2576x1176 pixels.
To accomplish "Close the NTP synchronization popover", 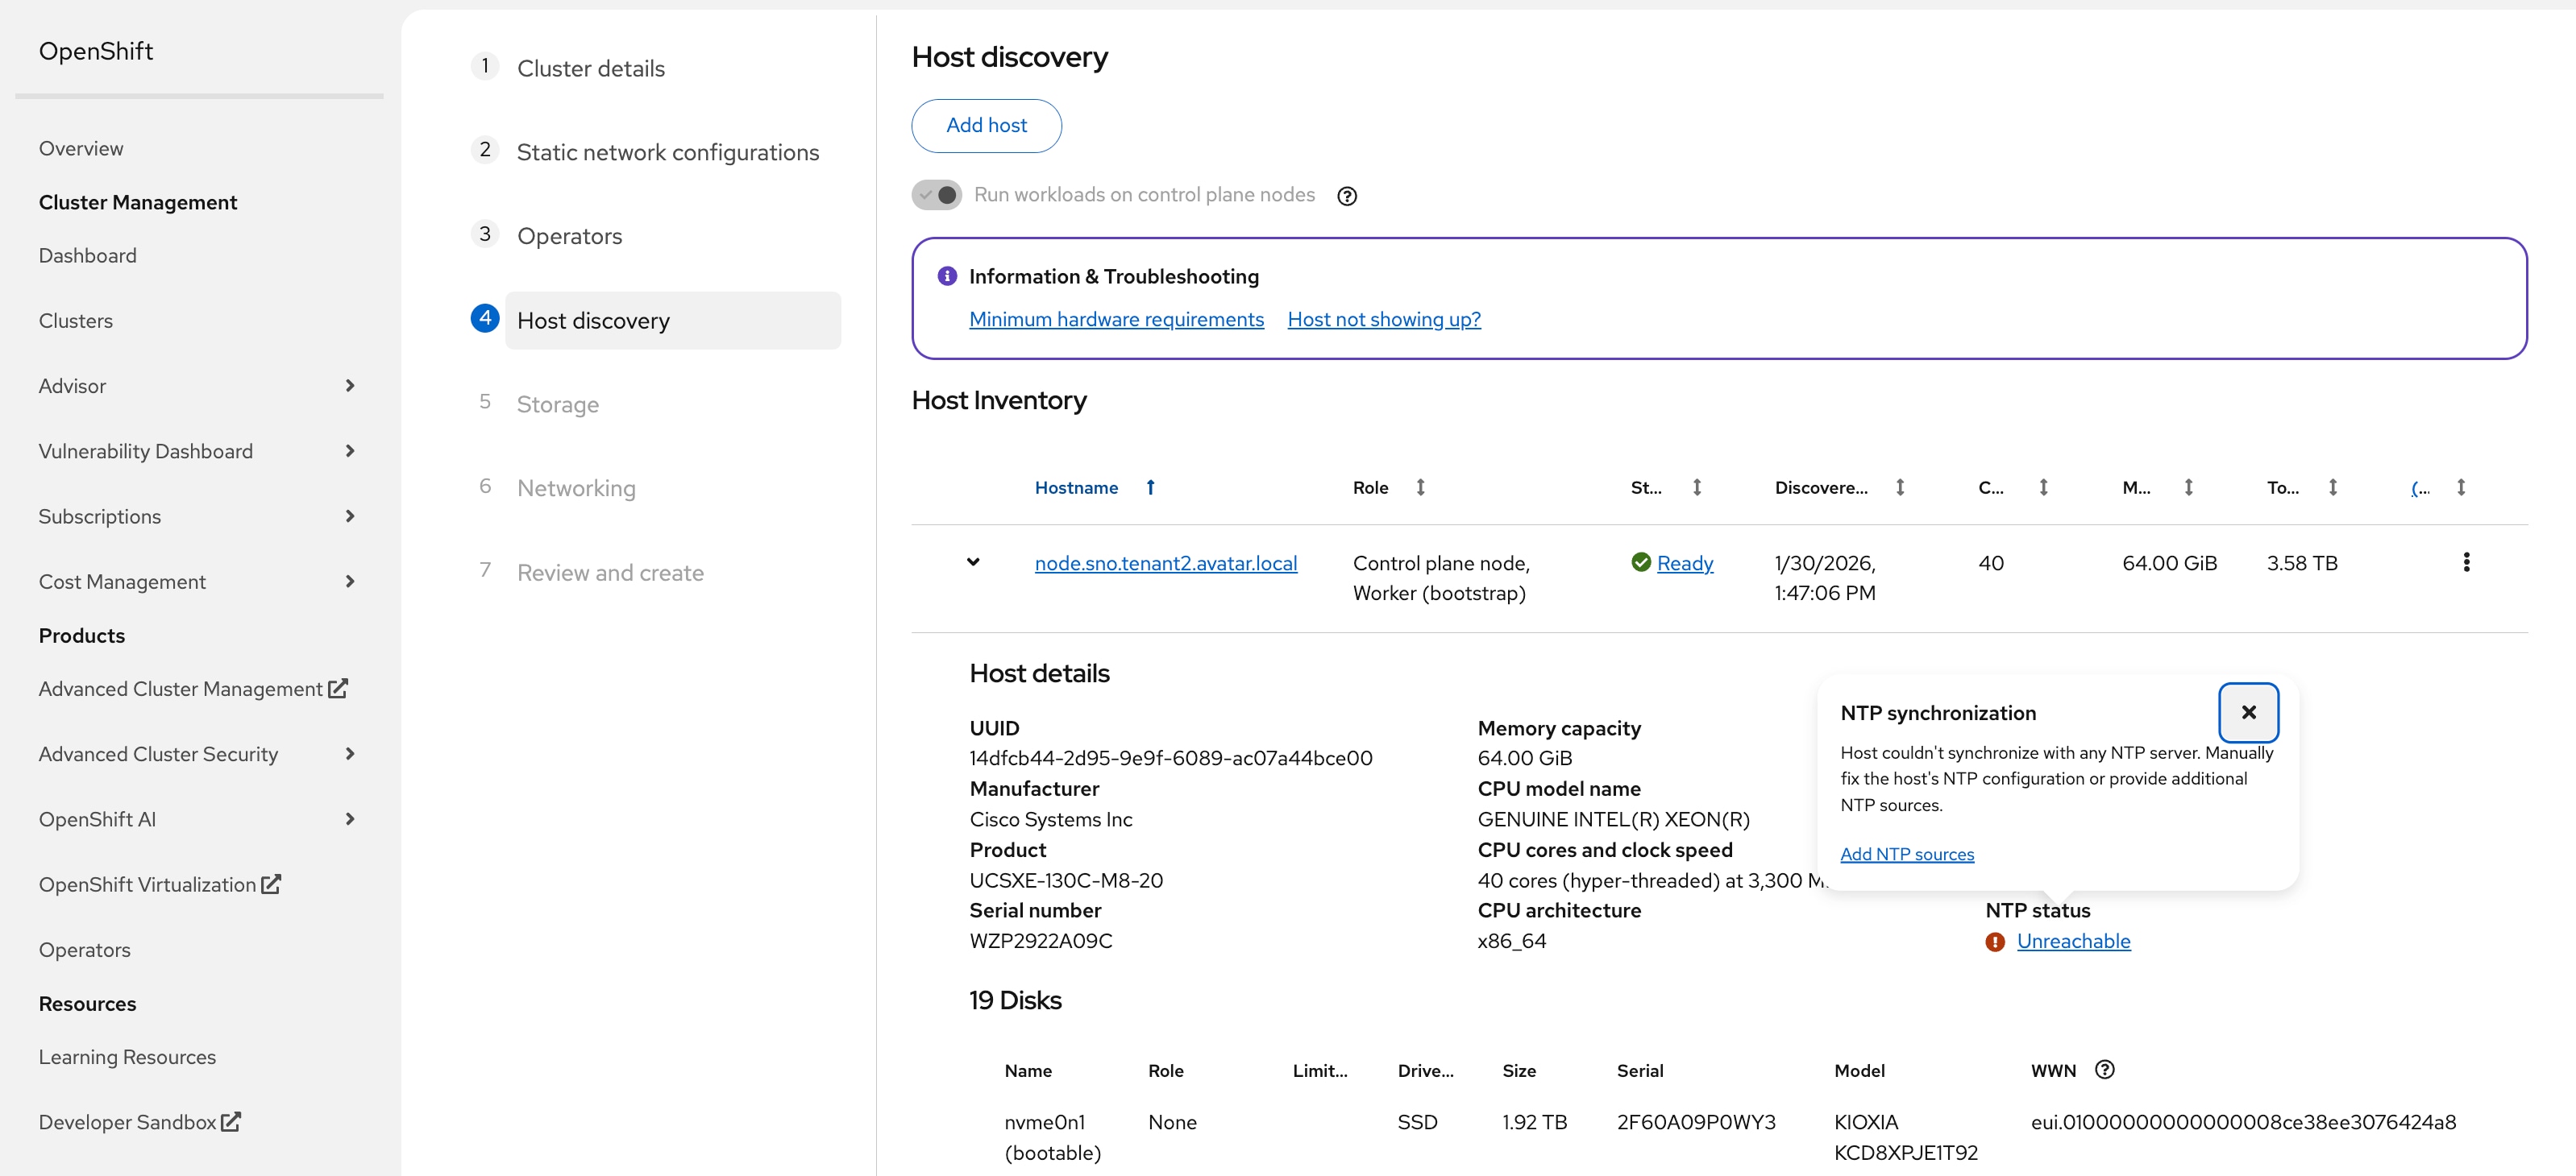I will pos(2248,712).
